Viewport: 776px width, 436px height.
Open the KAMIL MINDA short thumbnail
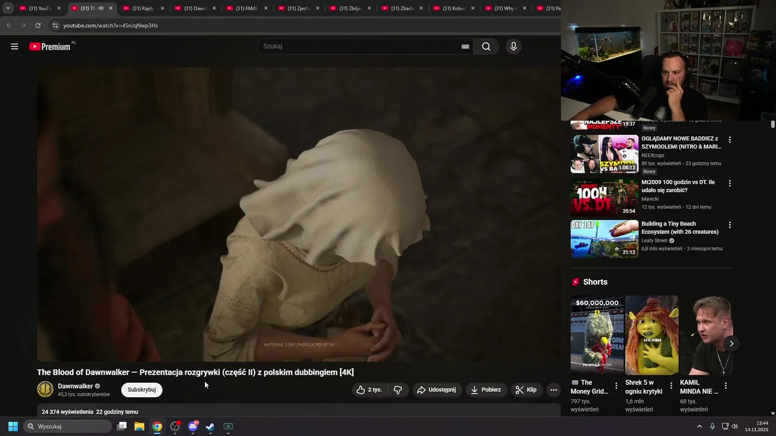coord(706,335)
